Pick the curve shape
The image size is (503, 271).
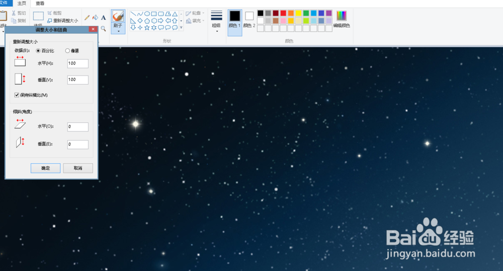point(140,14)
